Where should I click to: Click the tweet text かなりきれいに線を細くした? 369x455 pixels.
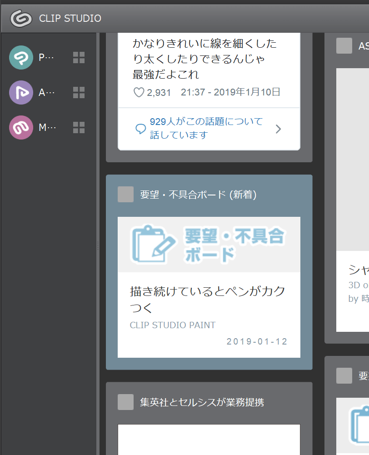coord(204,43)
